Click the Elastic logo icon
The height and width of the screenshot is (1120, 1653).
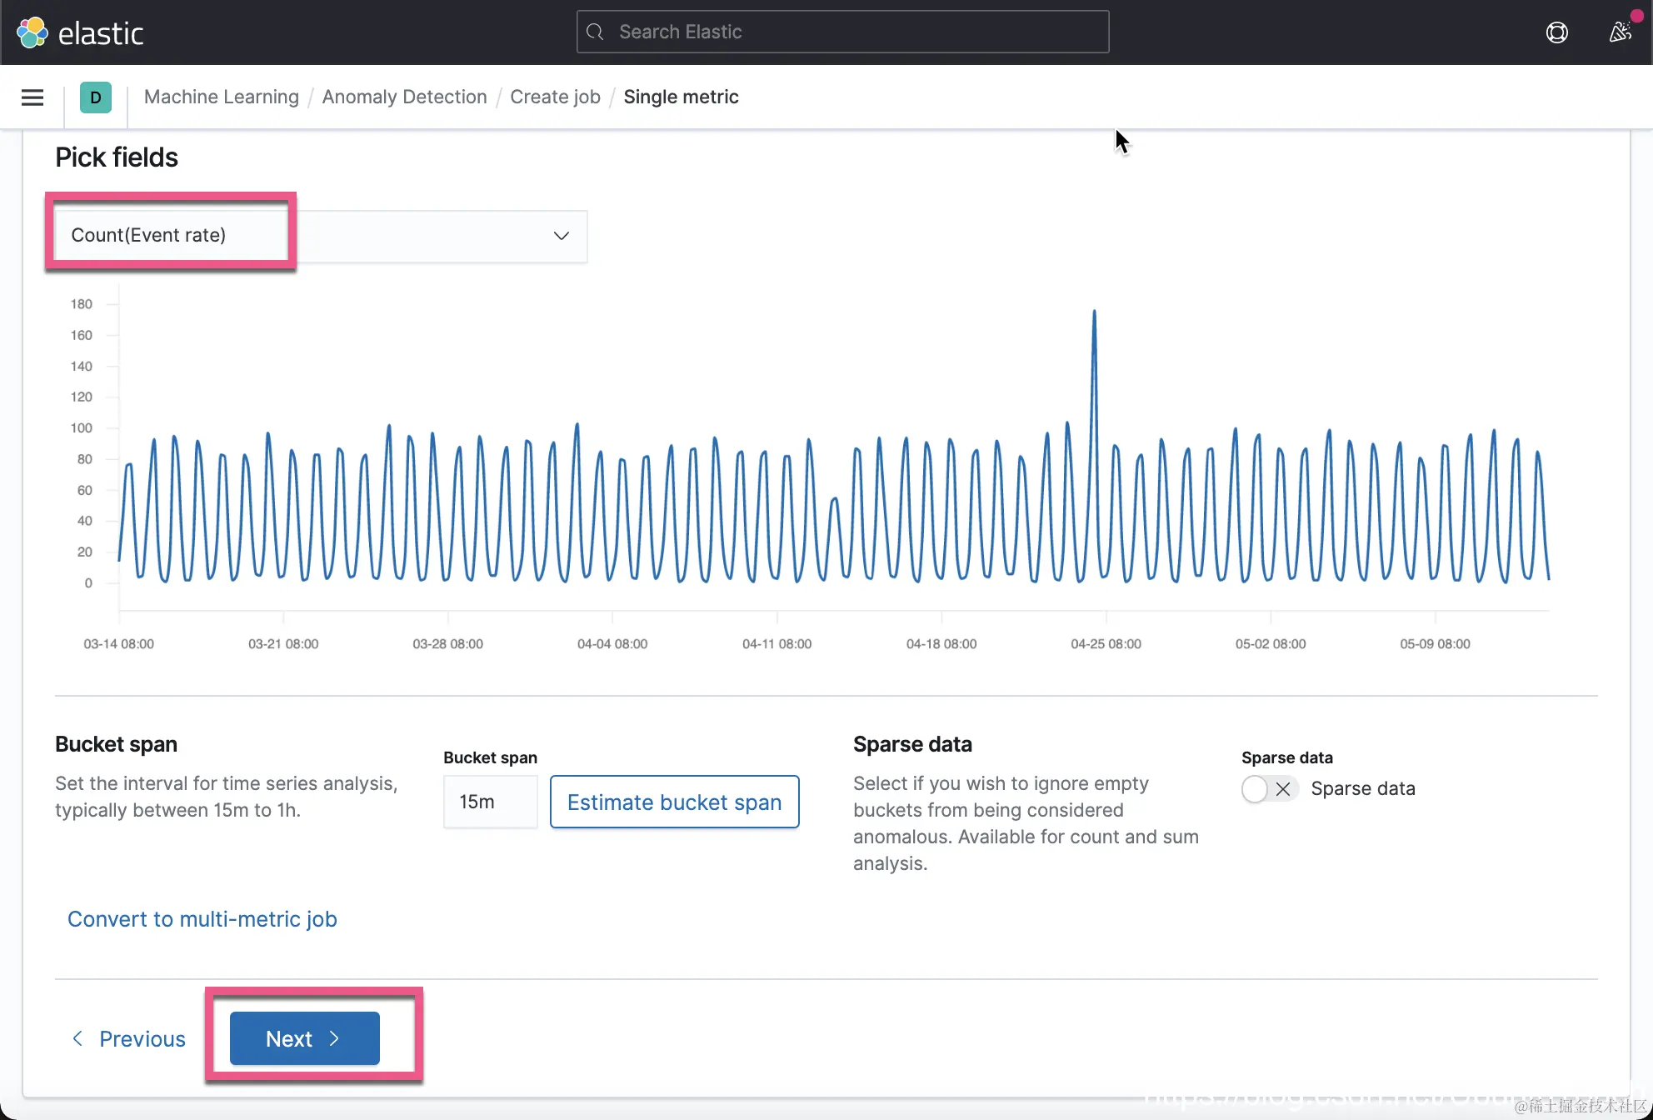32,32
